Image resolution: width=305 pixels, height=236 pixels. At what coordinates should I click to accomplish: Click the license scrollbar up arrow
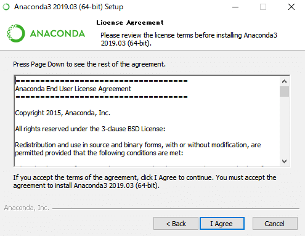(284, 81)
